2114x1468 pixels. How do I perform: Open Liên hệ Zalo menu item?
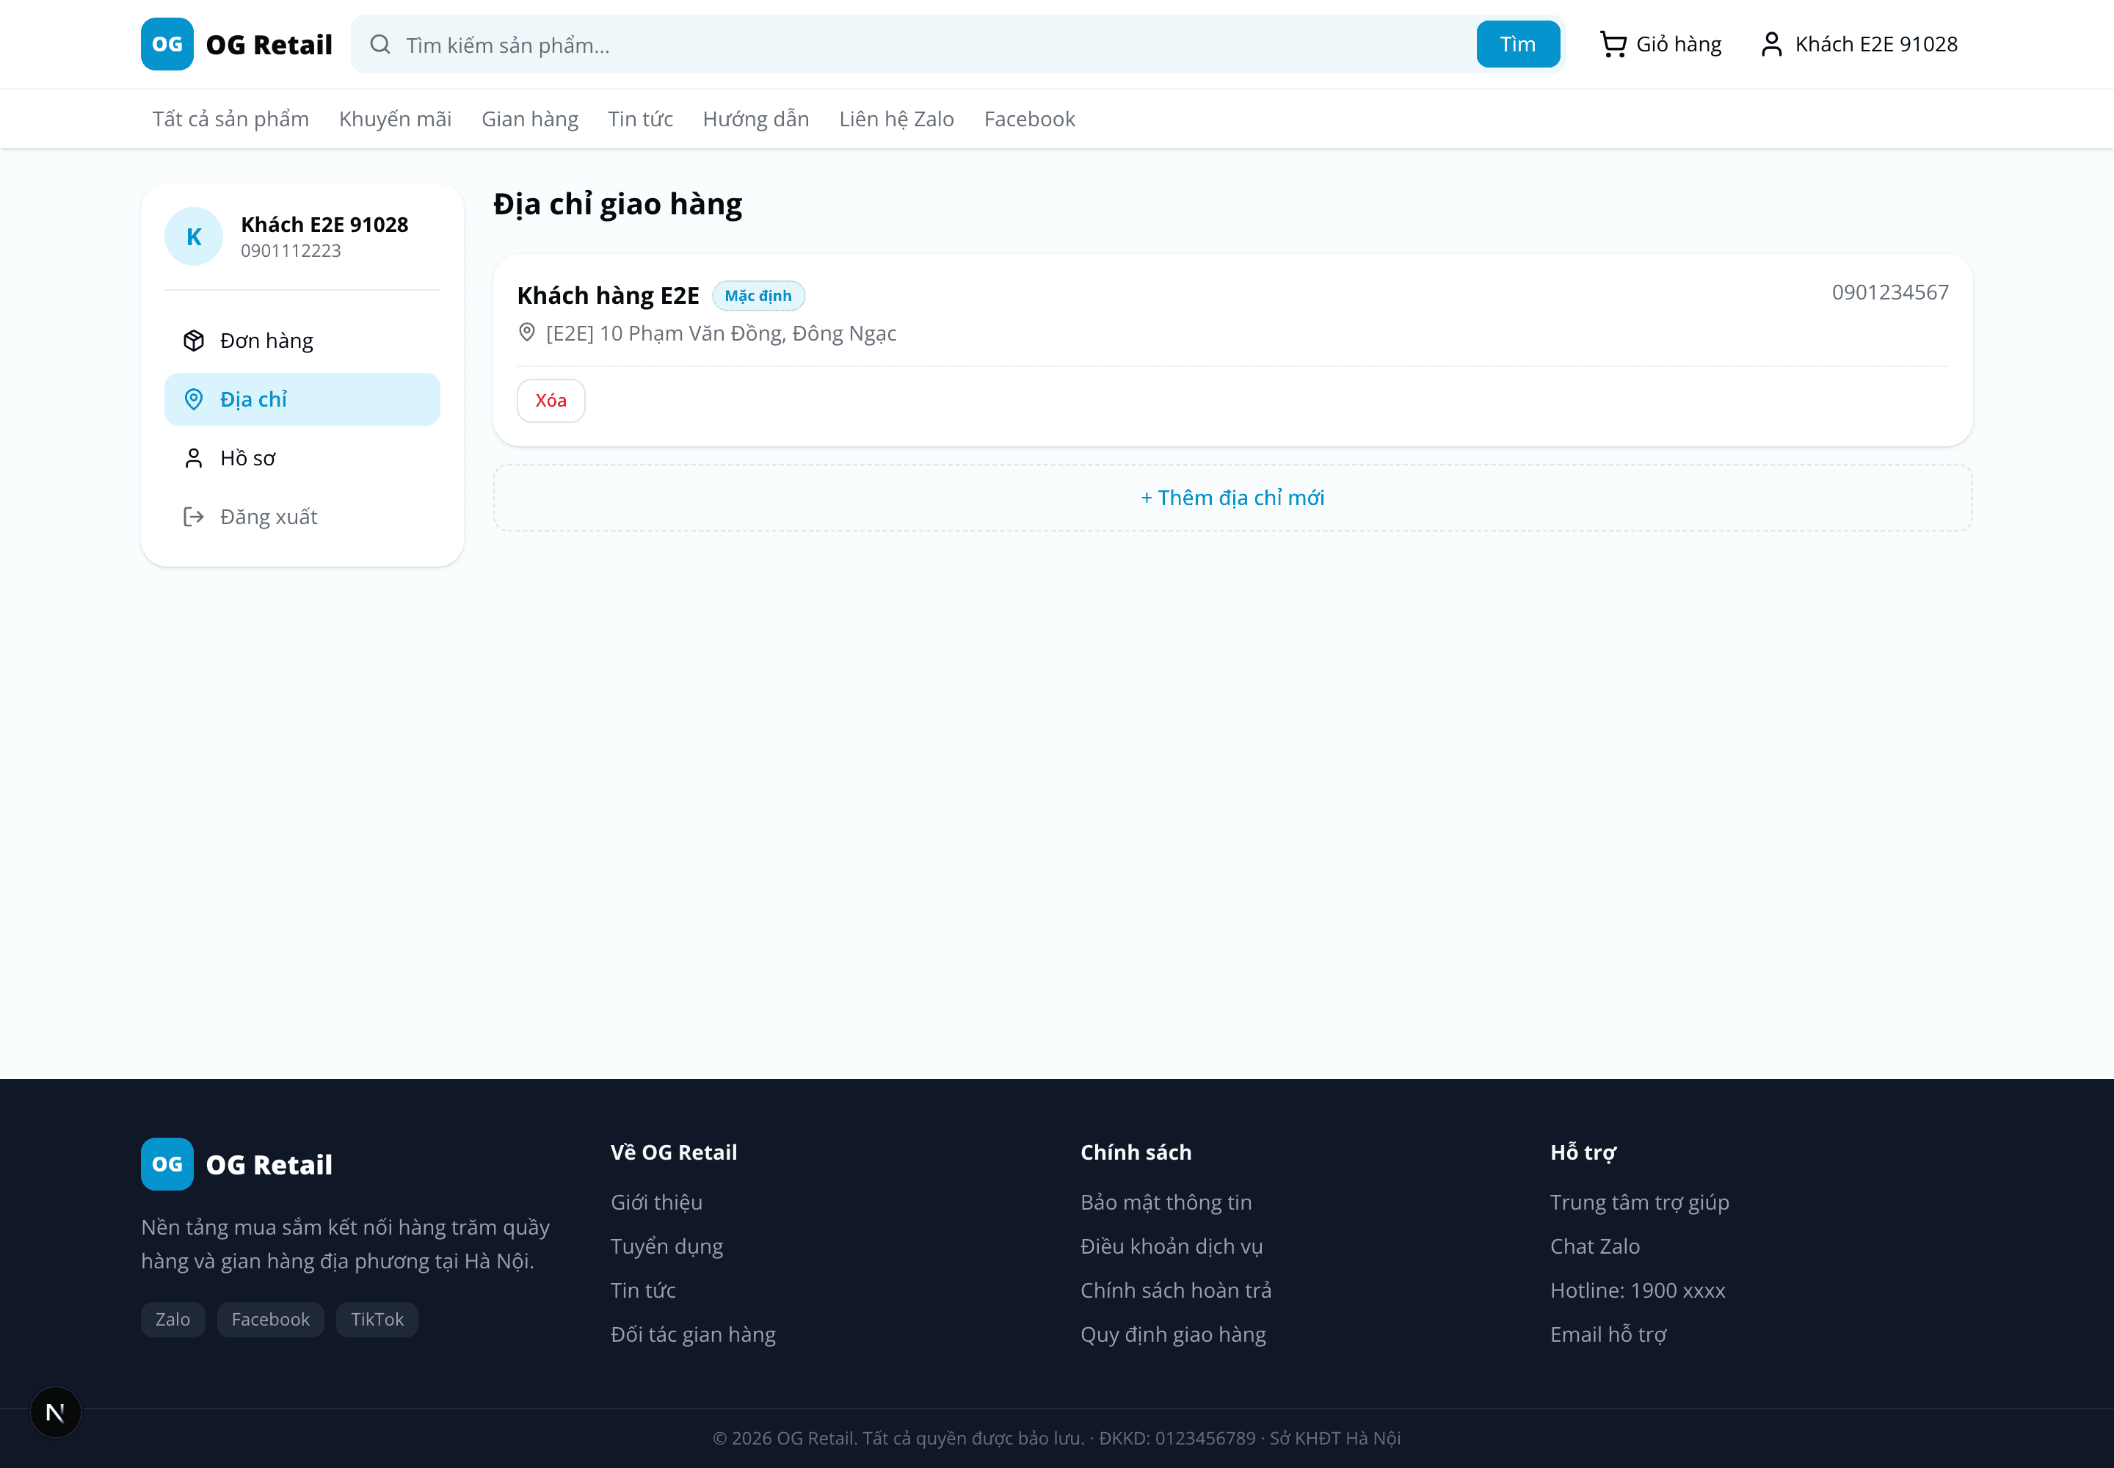[896, 119]
